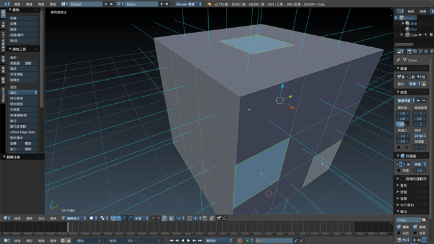Open the render layers properties tab icon
This screenshot has width=434, height=244.
click(x=415, y=52)
